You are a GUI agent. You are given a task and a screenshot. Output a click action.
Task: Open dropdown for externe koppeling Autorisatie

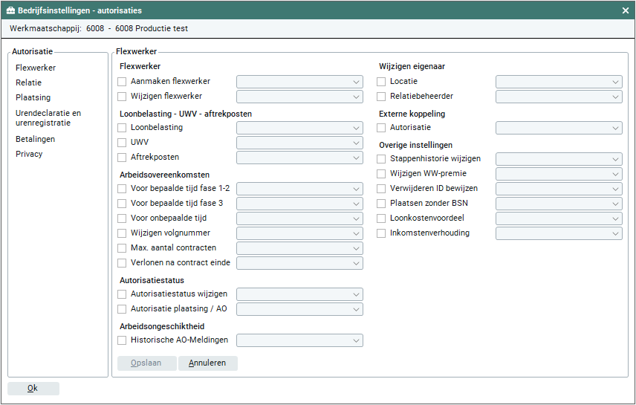click(559, 128)
